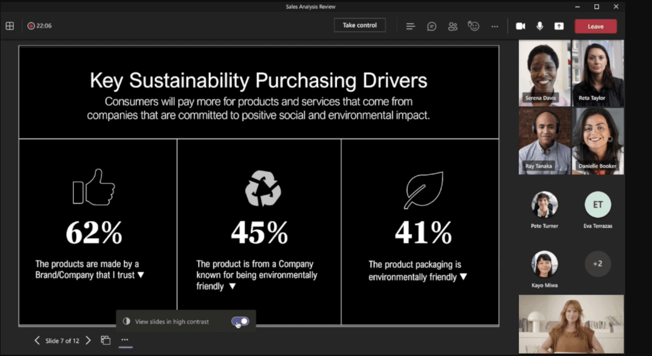Open the meeting chat icon
Screen dimensions: 652x356
pos(432,26)
